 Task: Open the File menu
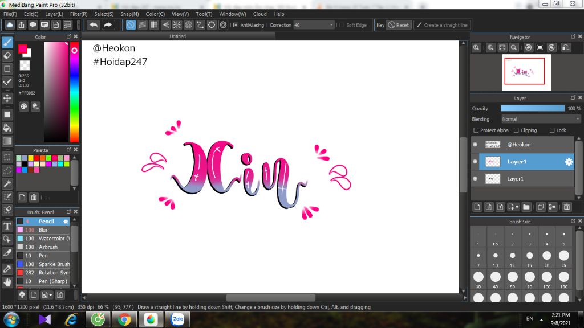coord(10,14)
